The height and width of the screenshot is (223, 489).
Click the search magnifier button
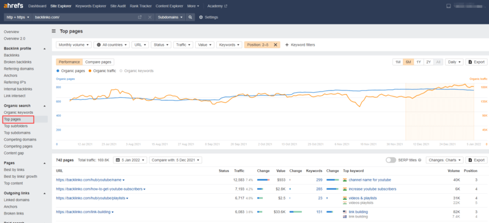click(x=190, y=17)
